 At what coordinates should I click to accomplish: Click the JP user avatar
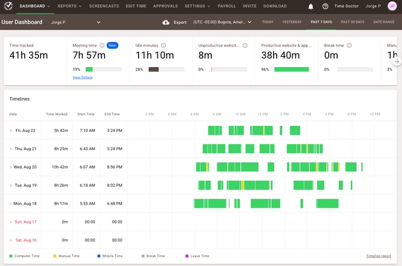click(392, 7)
